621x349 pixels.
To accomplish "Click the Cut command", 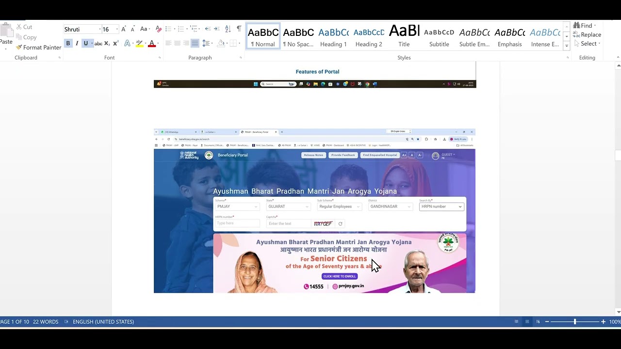I will (x=24, y=27).
